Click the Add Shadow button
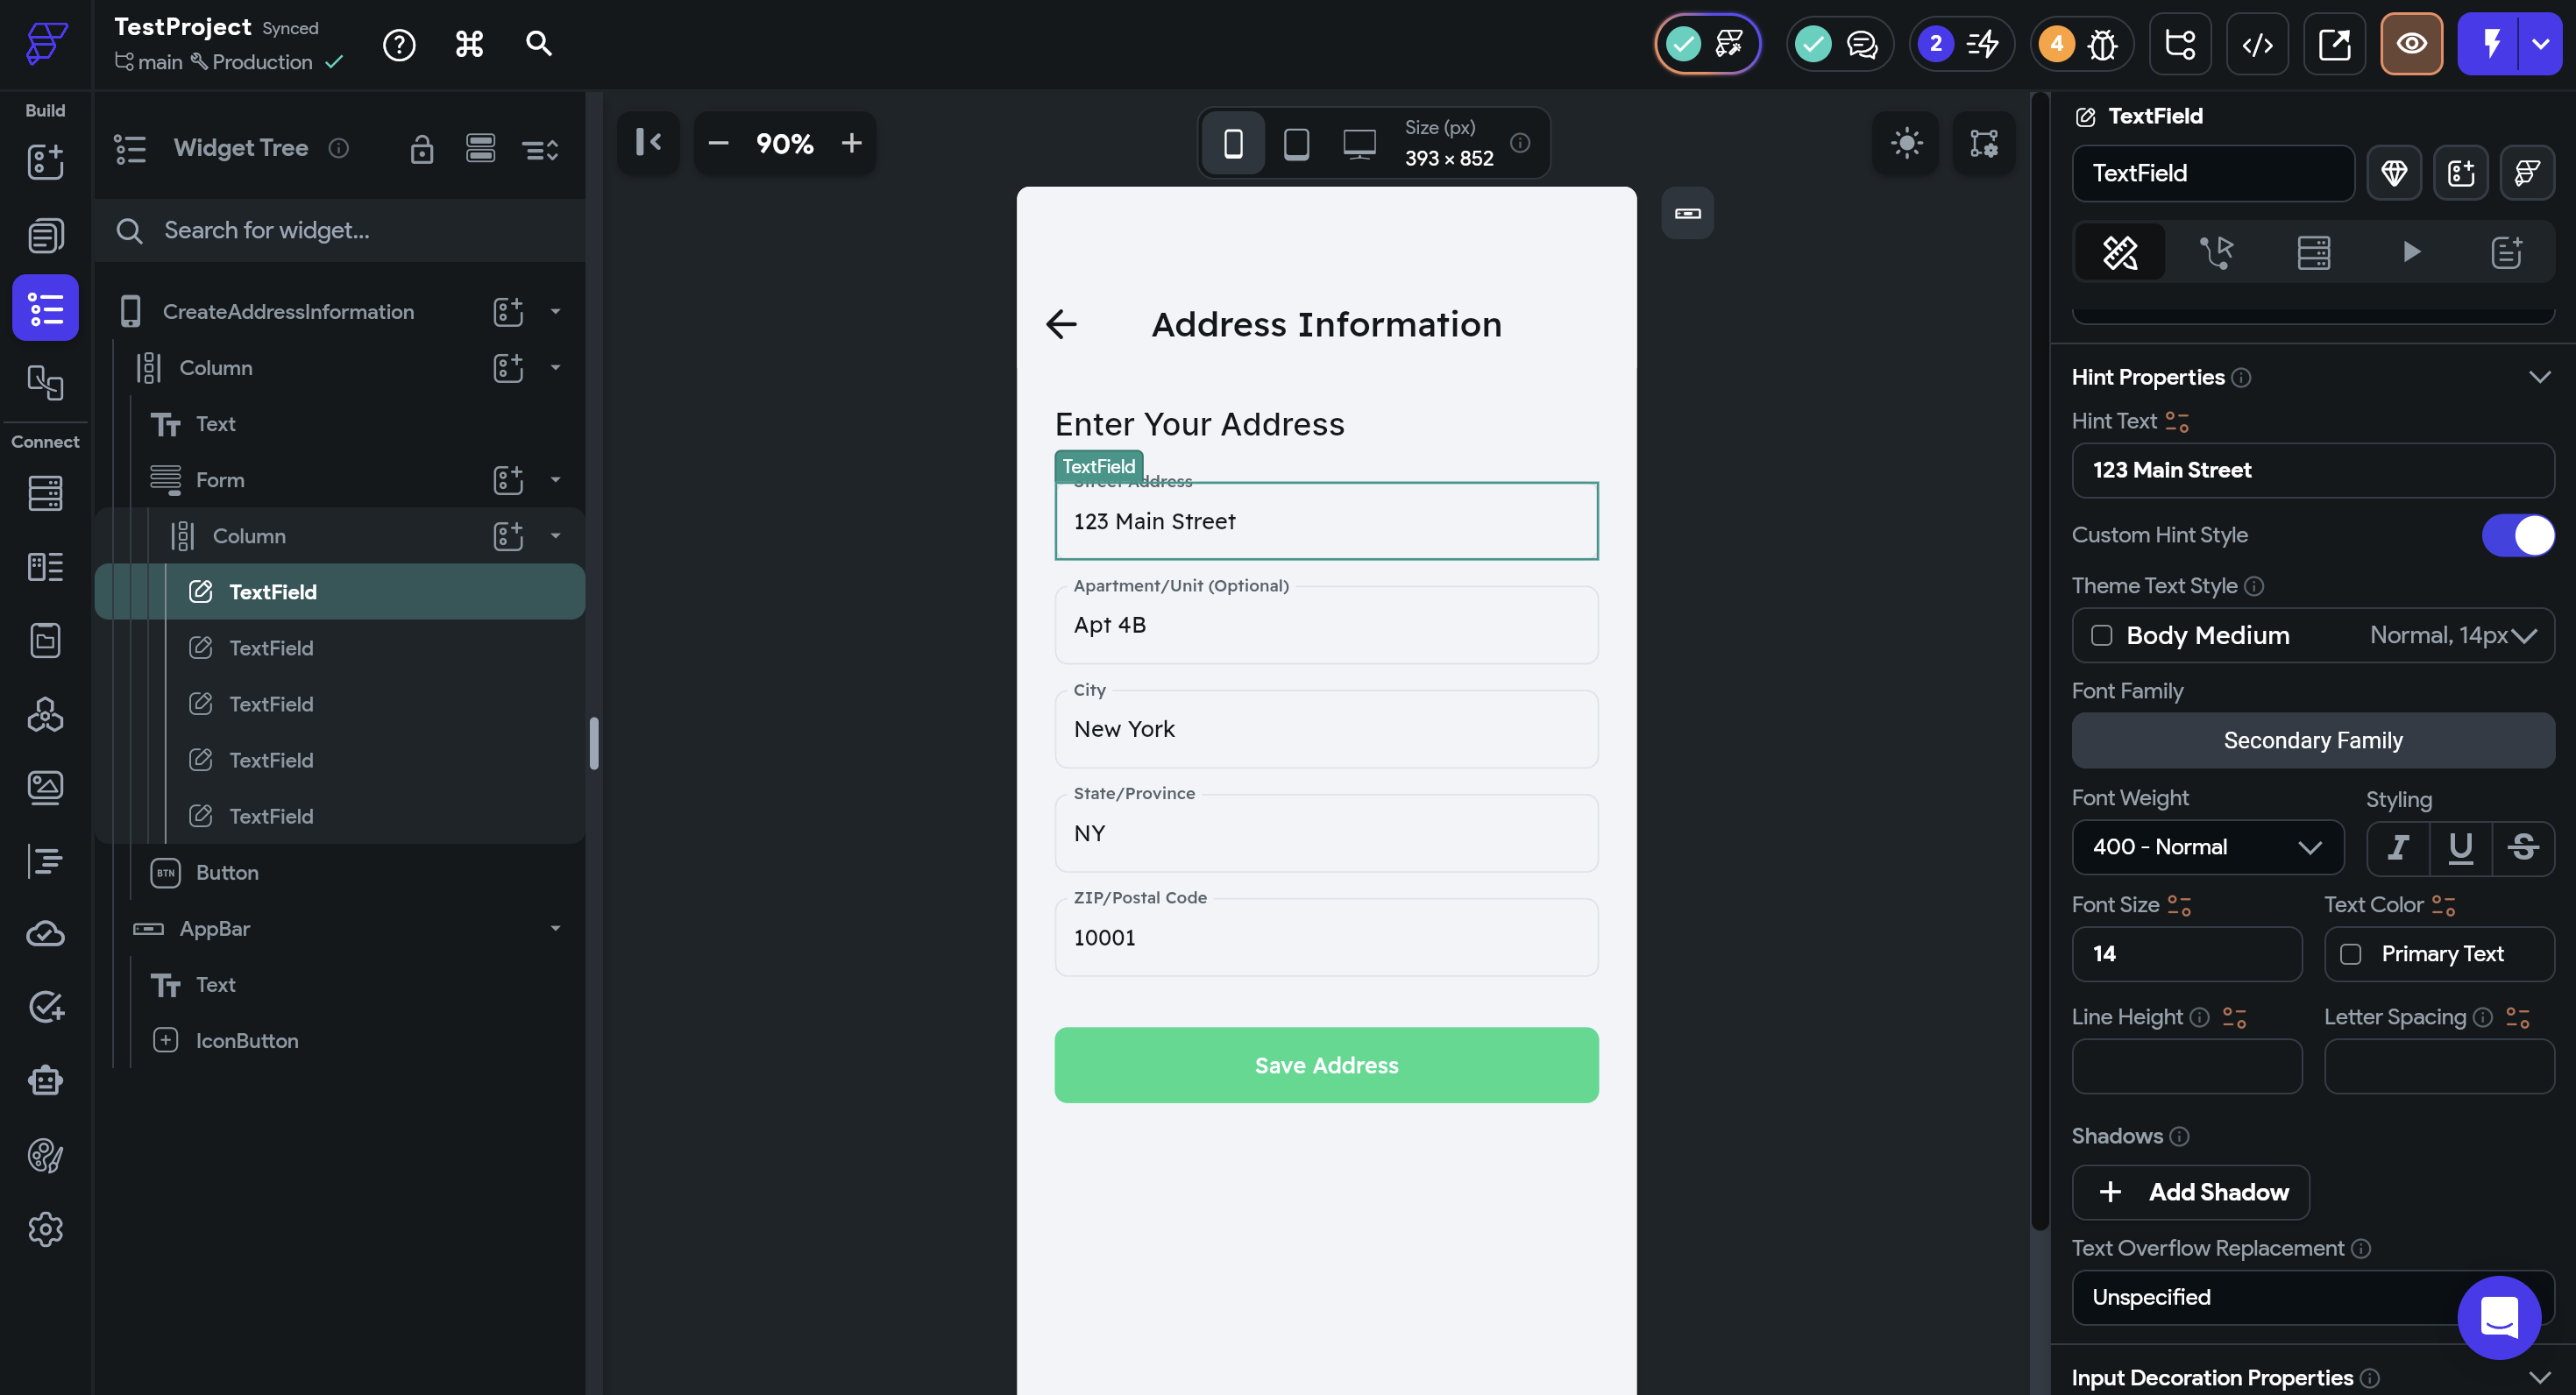Image resolution: width=2576 pixels, height=1395 pixels. click(x=2190, y=1192)
